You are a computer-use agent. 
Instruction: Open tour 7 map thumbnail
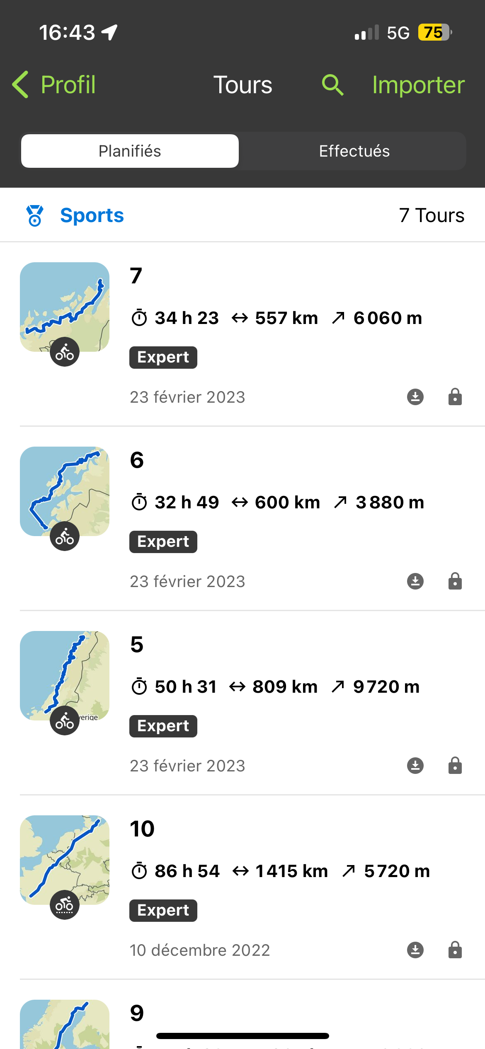click(x=65, y=307)
